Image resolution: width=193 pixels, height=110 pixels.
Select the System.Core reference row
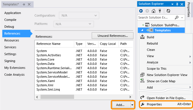click(x=84, y=59)
